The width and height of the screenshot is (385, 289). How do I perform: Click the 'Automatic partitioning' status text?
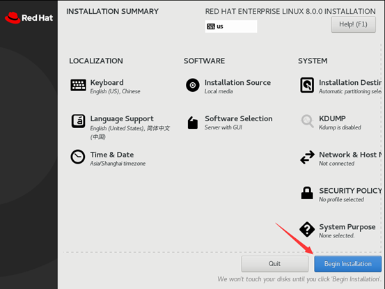tap(350, 91)
